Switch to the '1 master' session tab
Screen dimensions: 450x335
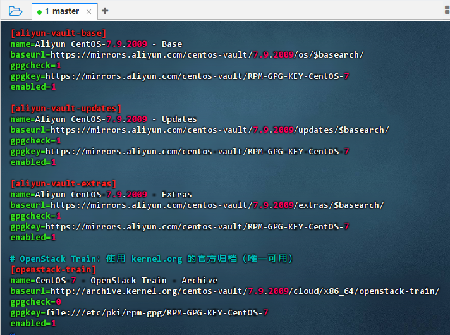64,11
